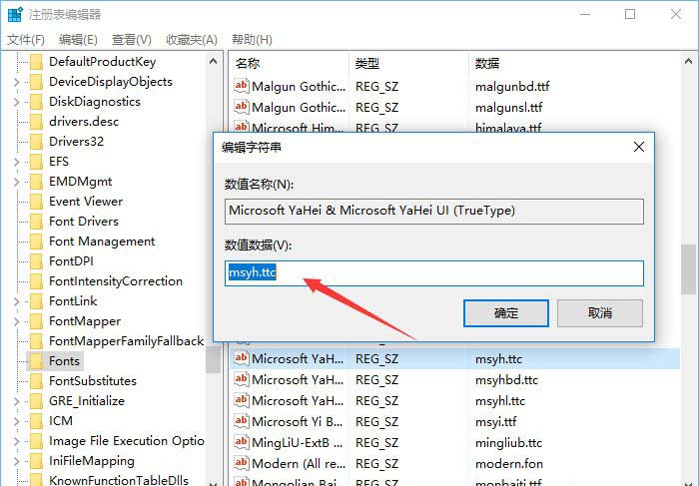
Task: Click the 数值数据 text field containing msyh.ttc
Action: [x=434, y=273]
